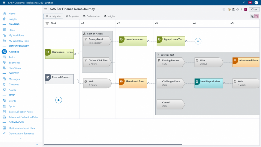The height and width of the screenshot is (147, 261).
Task: Open the three-dot more options menu
Action: (241, 9)
